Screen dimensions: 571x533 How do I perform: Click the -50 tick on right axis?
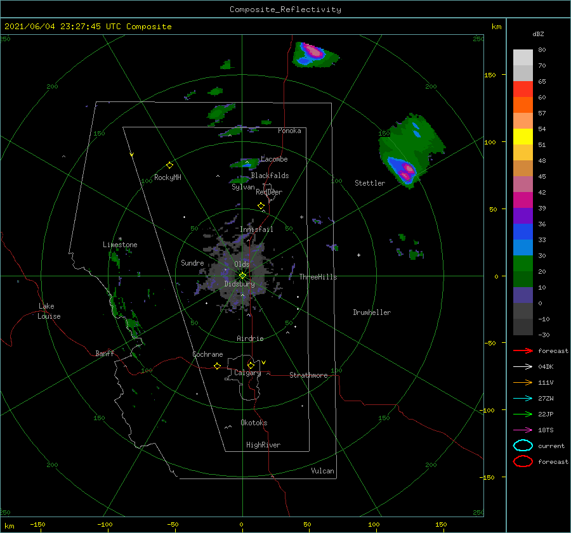tap(491, 343)
